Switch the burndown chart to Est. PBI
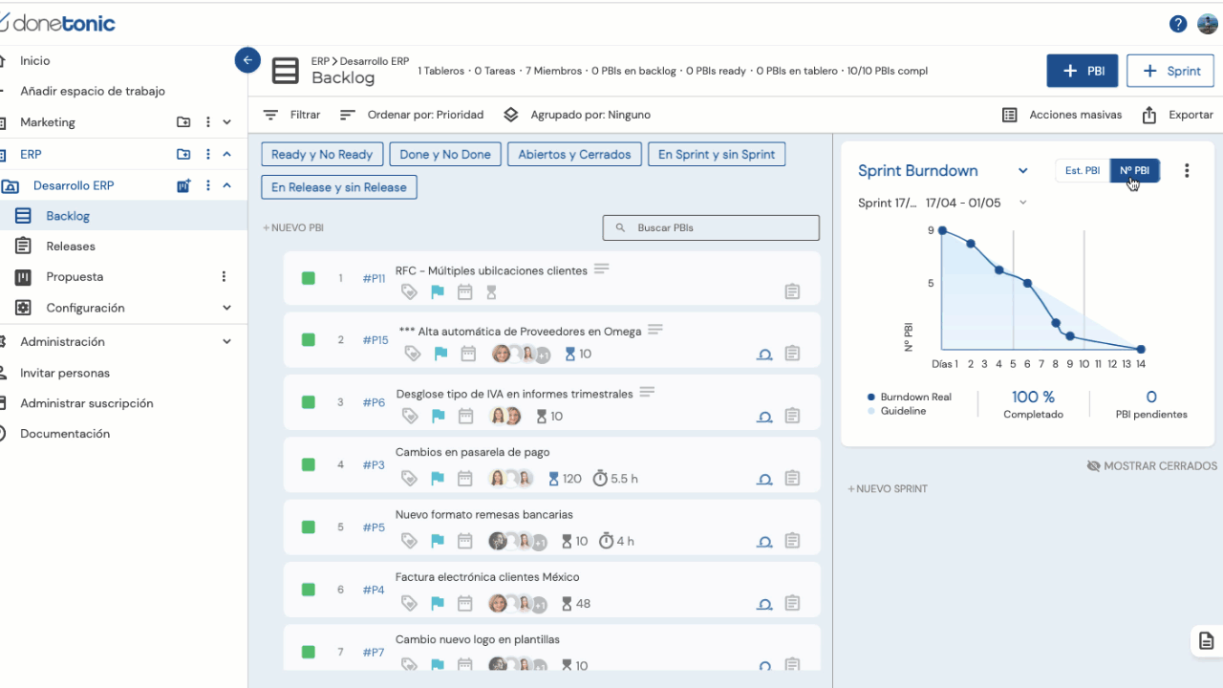The height and width of the screenshot is (688, 1223). tap(1083, 171)
